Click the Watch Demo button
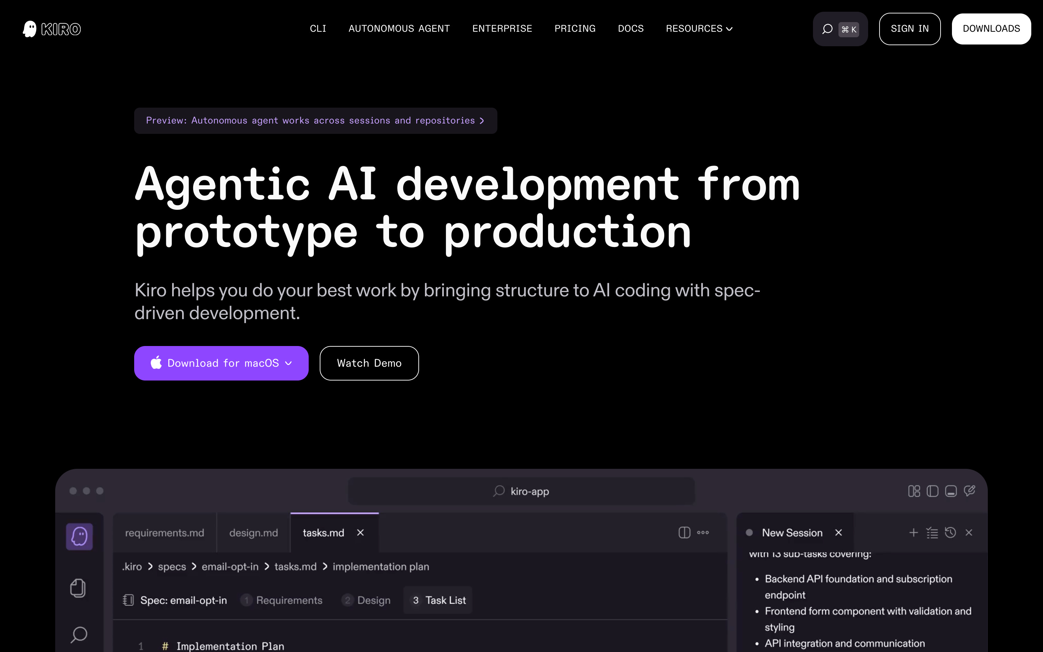The width and height of the screenshot is (1043, 652). coord(369,363)
